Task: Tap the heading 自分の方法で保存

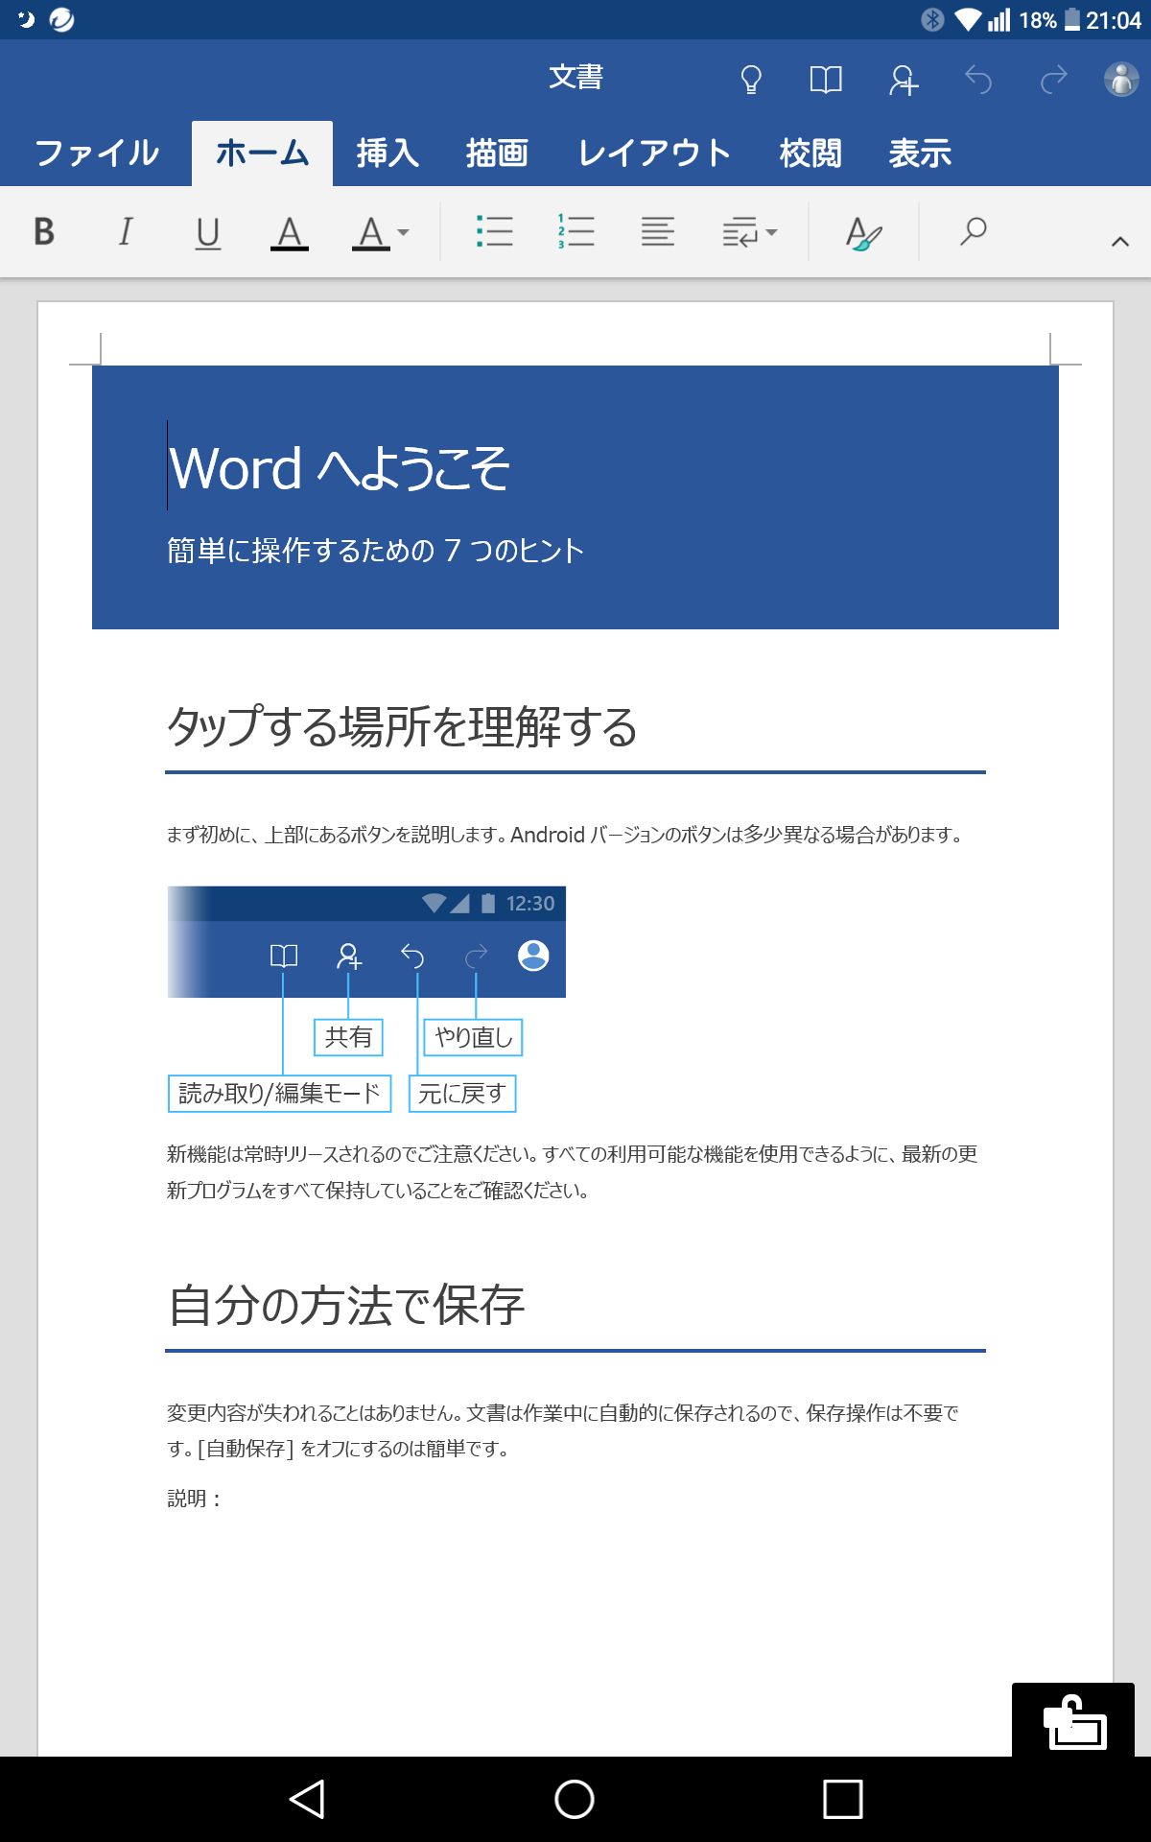Action: coord(346,1305)
